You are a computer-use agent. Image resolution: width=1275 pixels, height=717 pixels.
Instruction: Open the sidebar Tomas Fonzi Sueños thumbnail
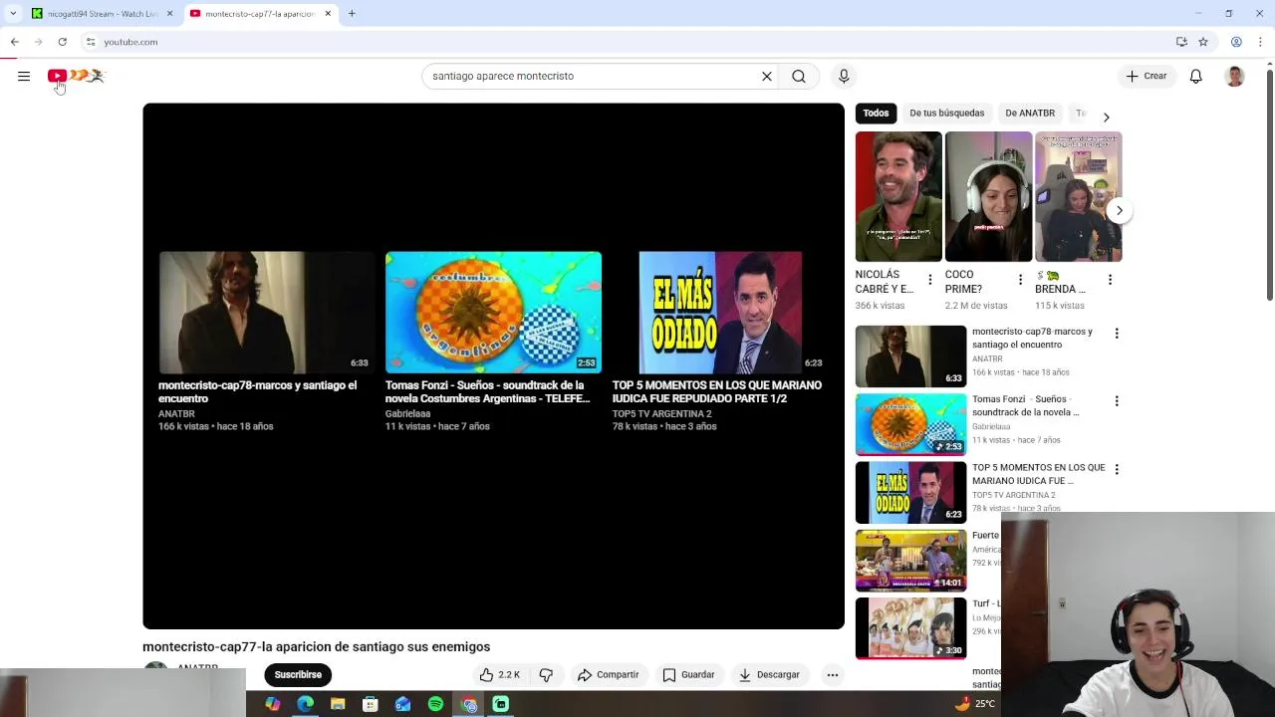pyautogui.click(x=910, y=424)
